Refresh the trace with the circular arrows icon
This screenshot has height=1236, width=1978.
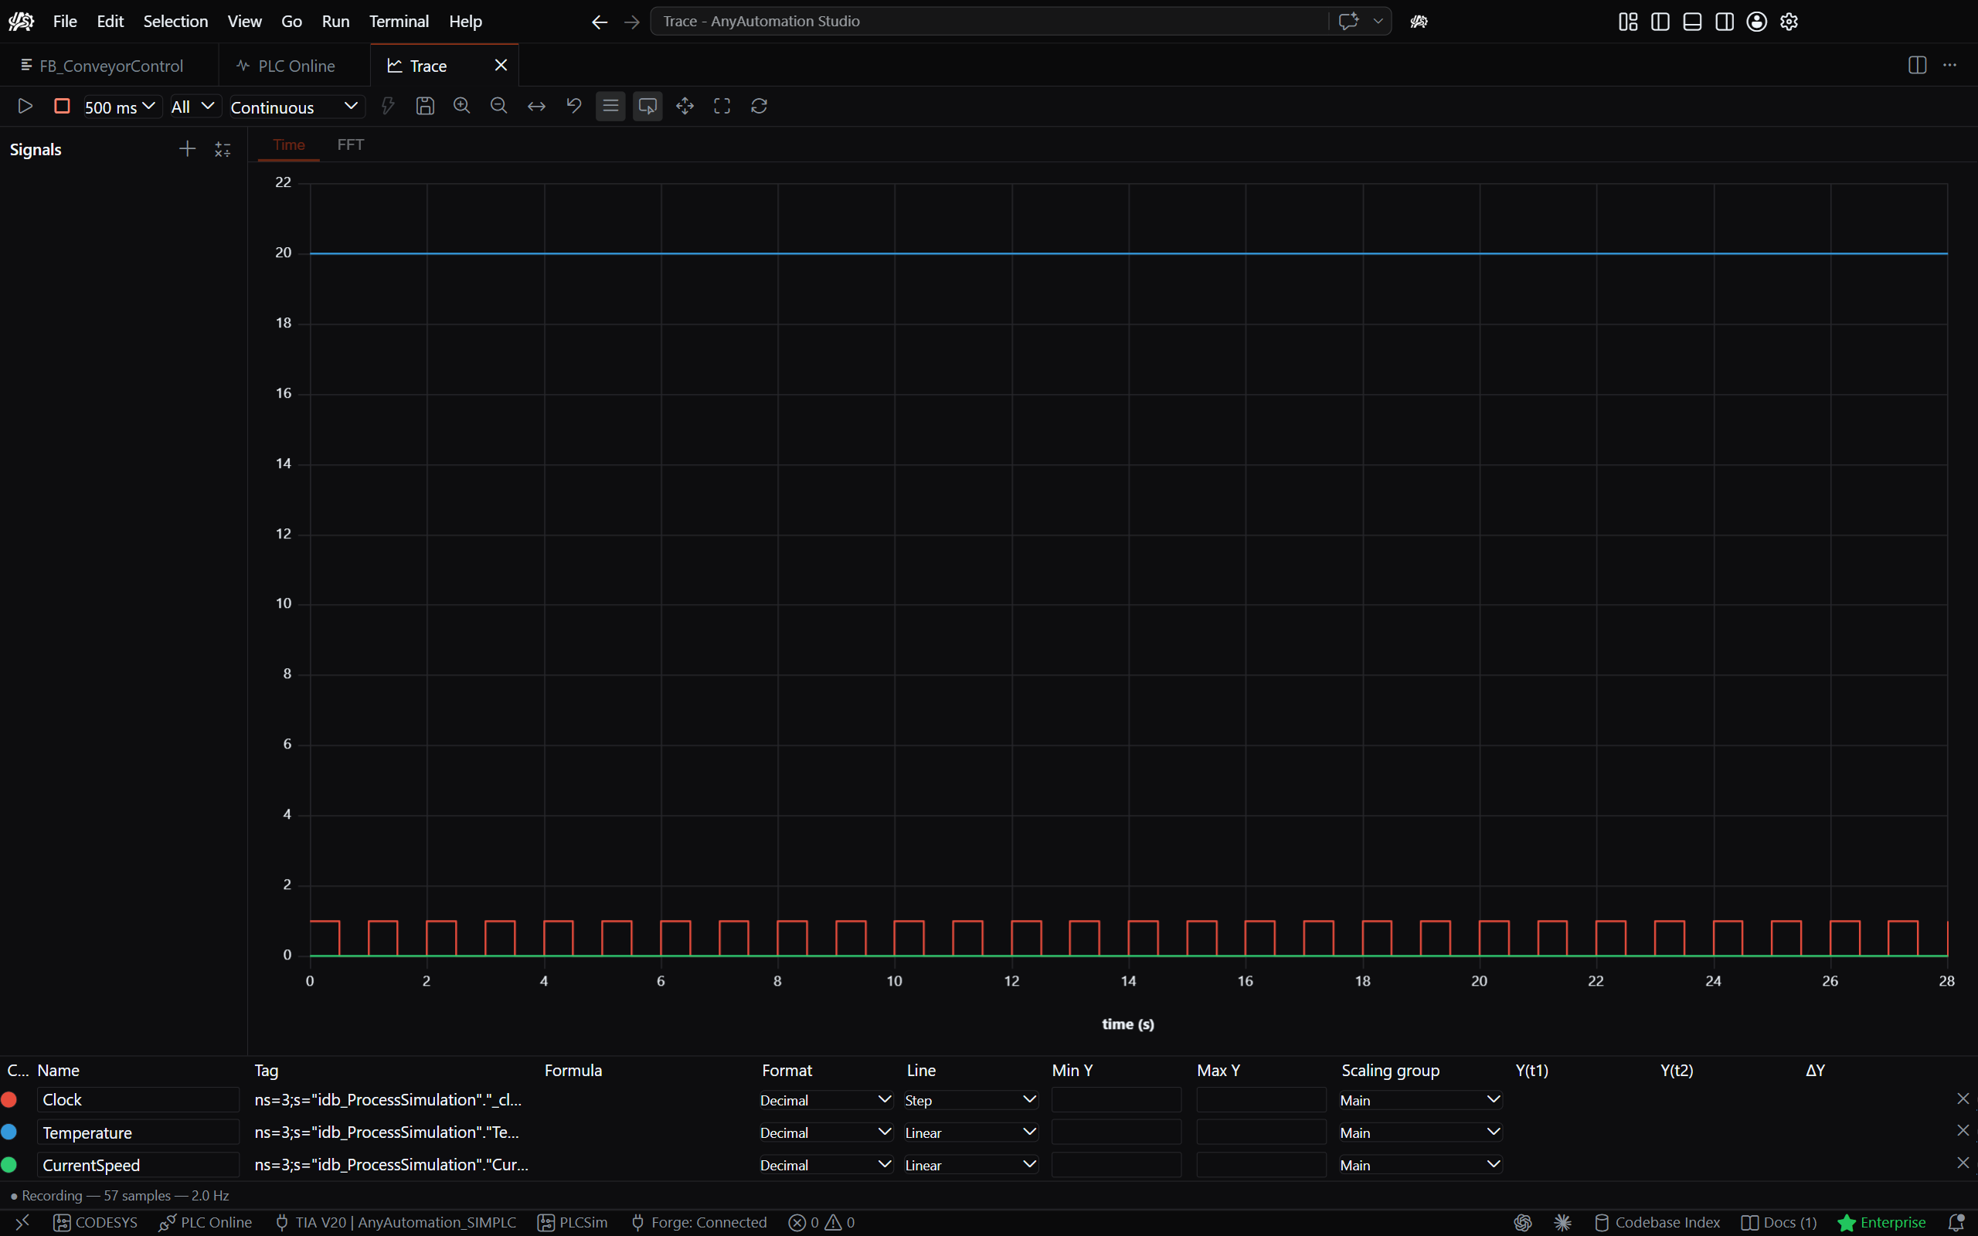760,107
